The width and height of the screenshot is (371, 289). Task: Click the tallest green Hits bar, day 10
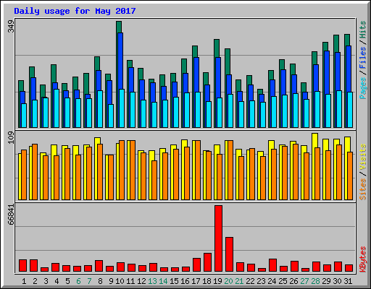tap(119, 27)
